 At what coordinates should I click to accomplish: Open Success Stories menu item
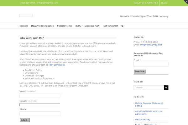[65, 26]
